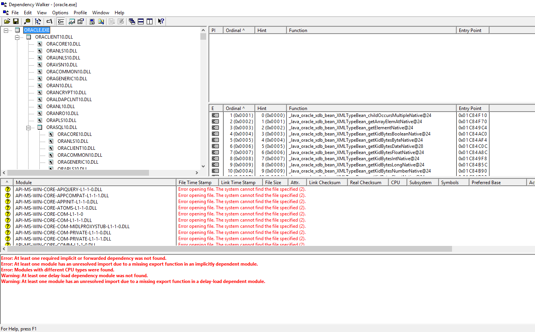The width and height of the screenshot is (535, 332).
Task: Sort module list by File Time Stamp
Action: coord(197,183)
